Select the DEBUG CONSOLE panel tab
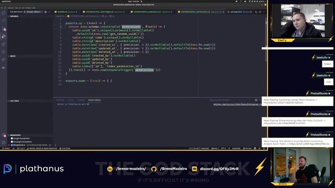The image size is (335, 188). (x=94, y=100)
